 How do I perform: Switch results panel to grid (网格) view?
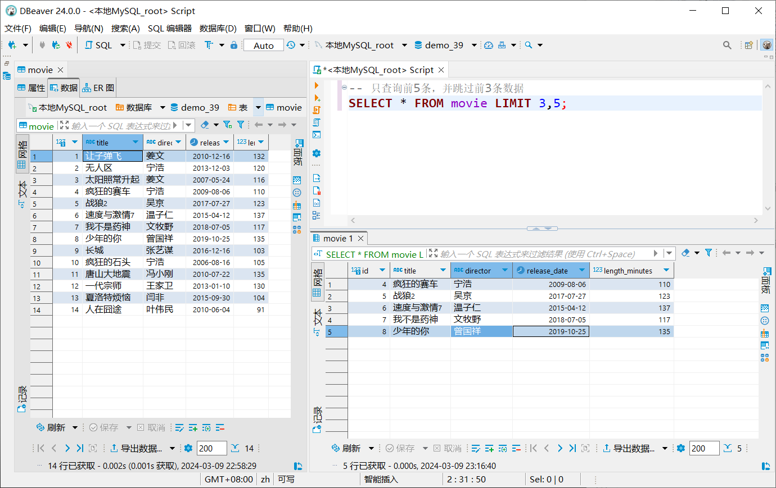point(317,282)
